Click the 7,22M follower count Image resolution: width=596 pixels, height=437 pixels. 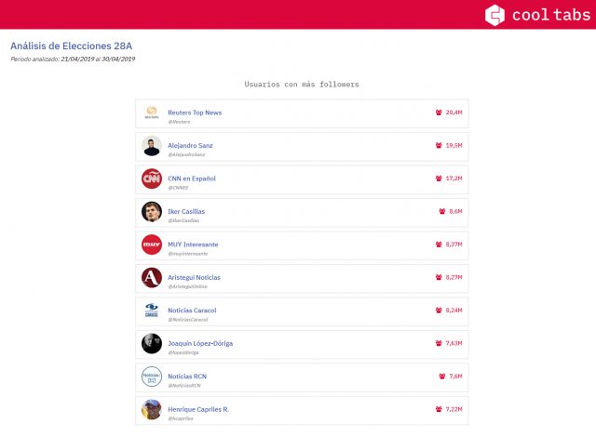[x=454, y=409]
